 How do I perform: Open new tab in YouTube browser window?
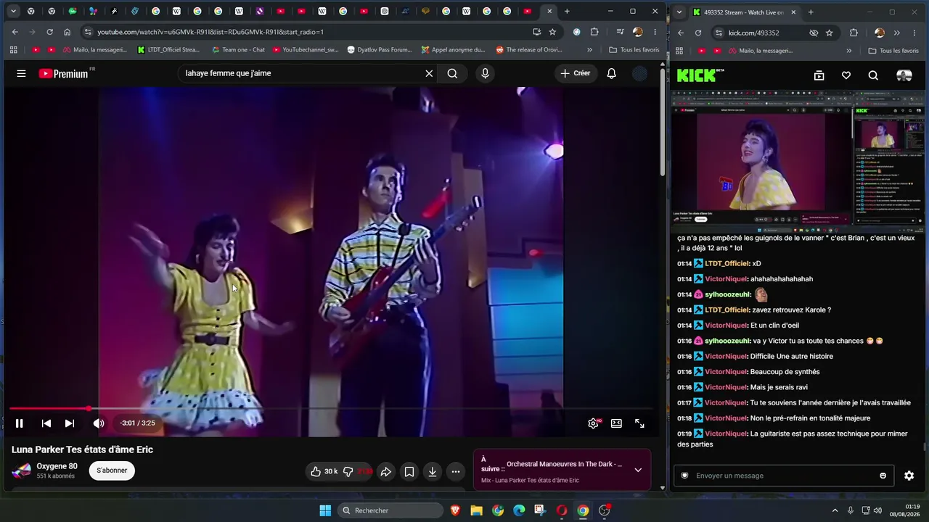pyautogui.click(x=567, y=12)
